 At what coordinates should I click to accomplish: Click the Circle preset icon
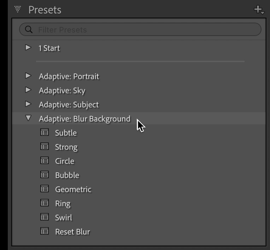[44, 161]
